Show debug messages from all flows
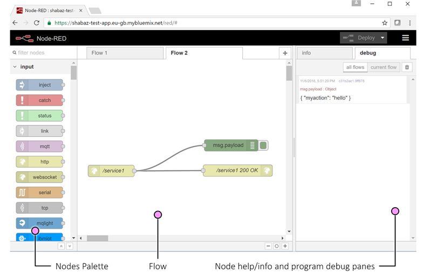423x274 pixels. click(x=355, y=67)
